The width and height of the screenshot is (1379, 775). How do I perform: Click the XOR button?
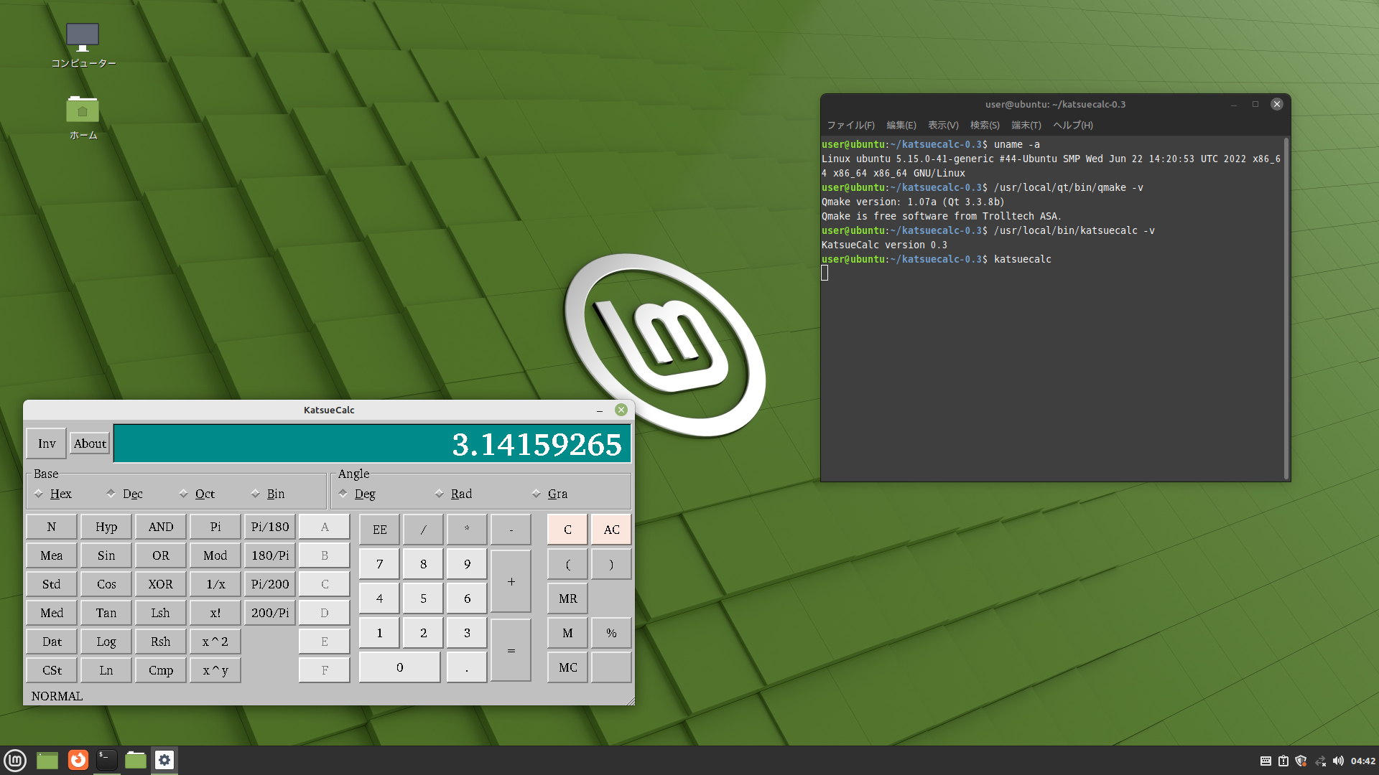[x=161, y=584]
